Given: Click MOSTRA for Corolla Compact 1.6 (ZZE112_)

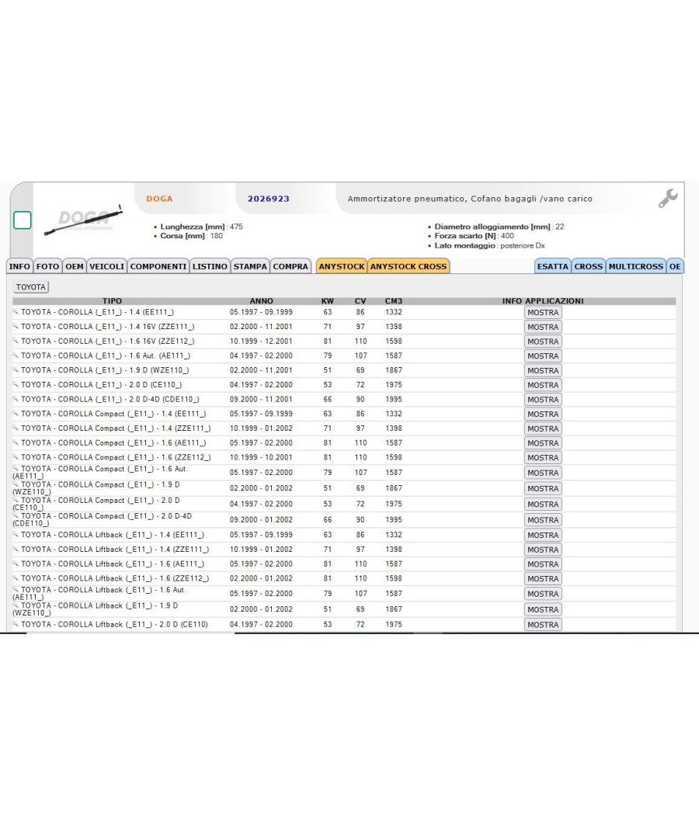Looking at the screenshot, I should [543, 458].
